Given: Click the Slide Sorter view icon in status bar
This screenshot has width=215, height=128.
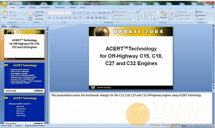Looking at the screenshot, I should coord(176,126).
